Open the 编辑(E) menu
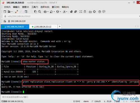This screenshot has width=140, height=103. 16,7
